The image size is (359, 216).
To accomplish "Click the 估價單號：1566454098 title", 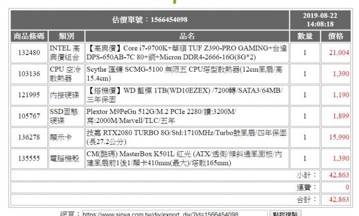I will [x=150, y=19].
